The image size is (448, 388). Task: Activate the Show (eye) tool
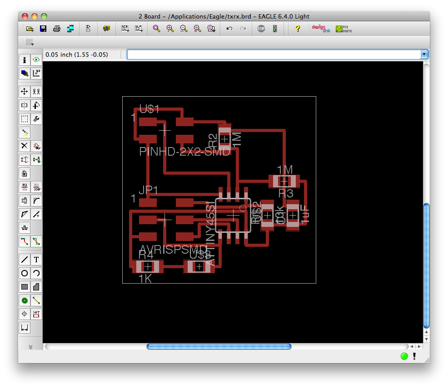tap(36, 60)
